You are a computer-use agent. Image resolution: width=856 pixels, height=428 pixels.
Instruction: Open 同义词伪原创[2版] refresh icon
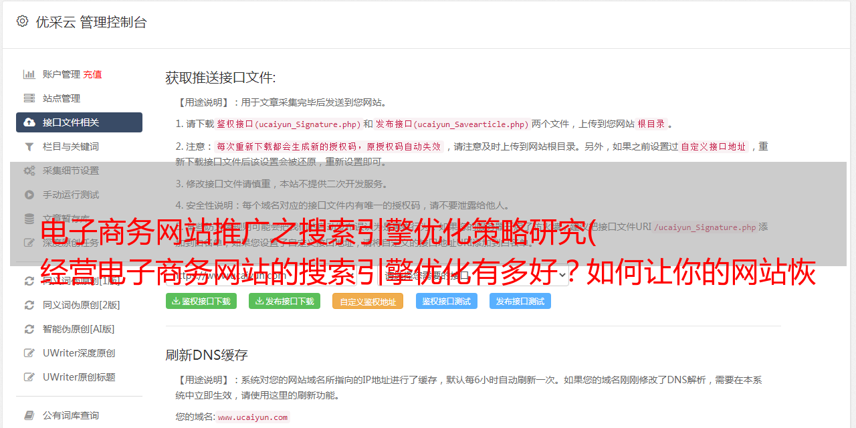point(29,305)
